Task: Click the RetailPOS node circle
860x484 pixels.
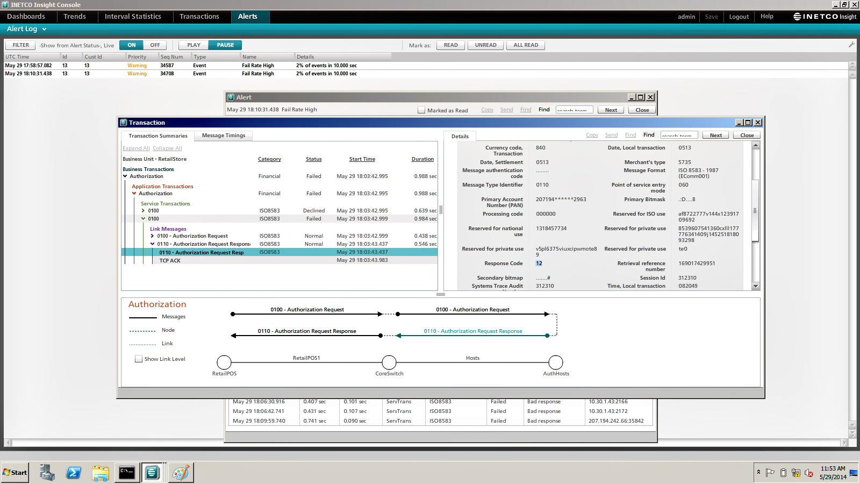Action: [x=224, y=362]
